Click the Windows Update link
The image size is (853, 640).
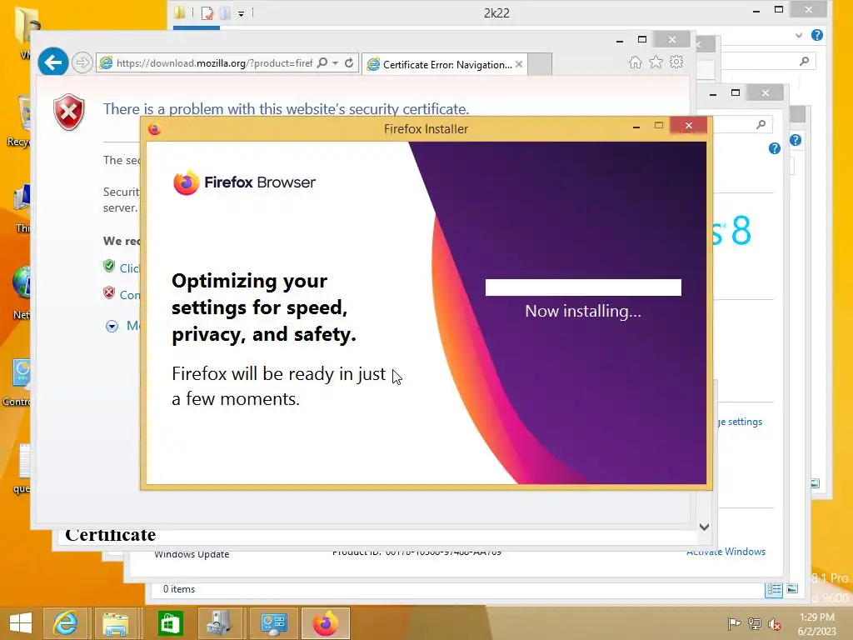coord(192,554)
